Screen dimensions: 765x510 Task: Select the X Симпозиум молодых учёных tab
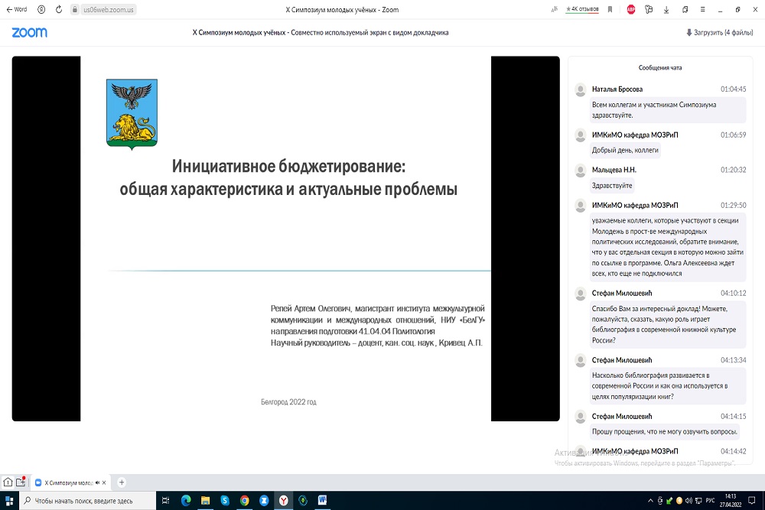67,482
